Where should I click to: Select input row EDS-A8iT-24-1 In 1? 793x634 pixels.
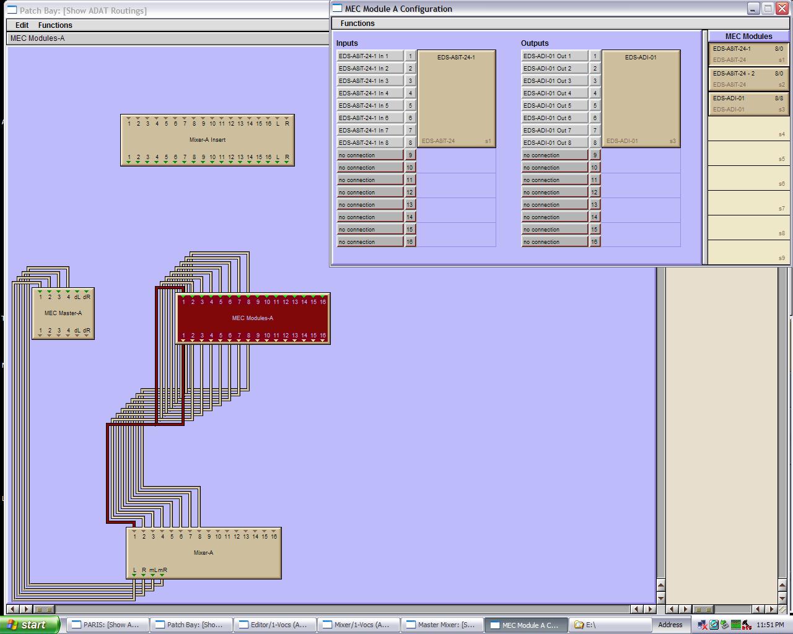[370, 56]
